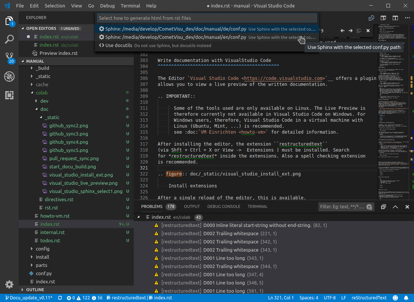The image size is (414, 302).
Task: Collapse the doc folder under colab
Action: (x=36, y=109)
